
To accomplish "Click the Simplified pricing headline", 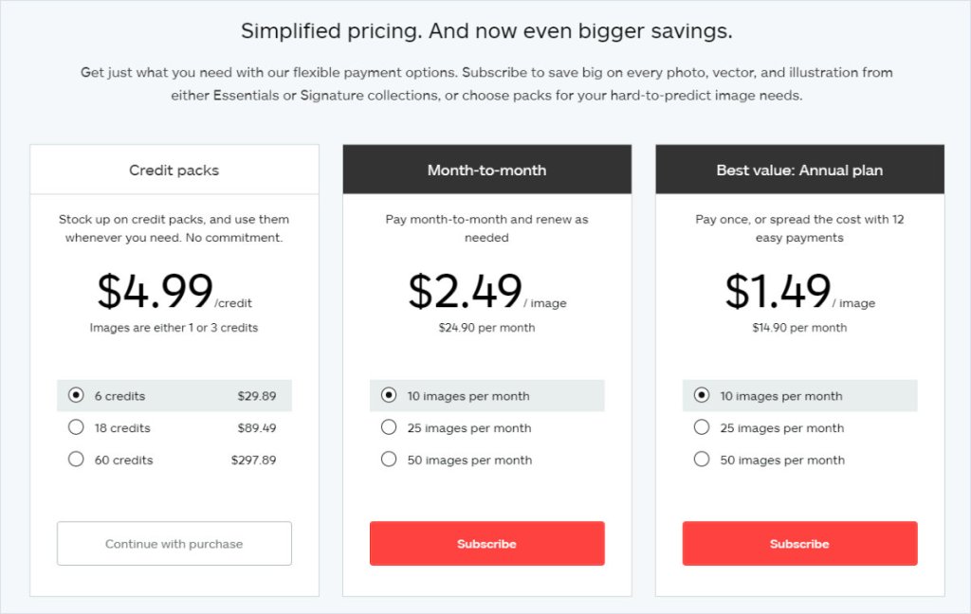I will (485, 31).
